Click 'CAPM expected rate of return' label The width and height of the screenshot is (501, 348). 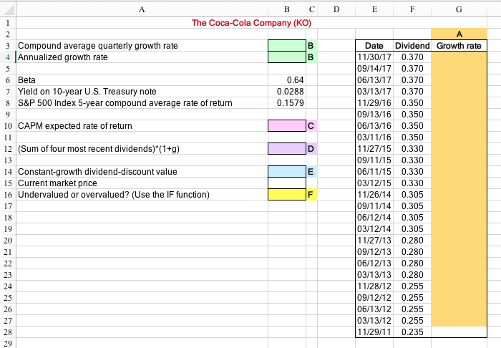[x=74, y=126]
